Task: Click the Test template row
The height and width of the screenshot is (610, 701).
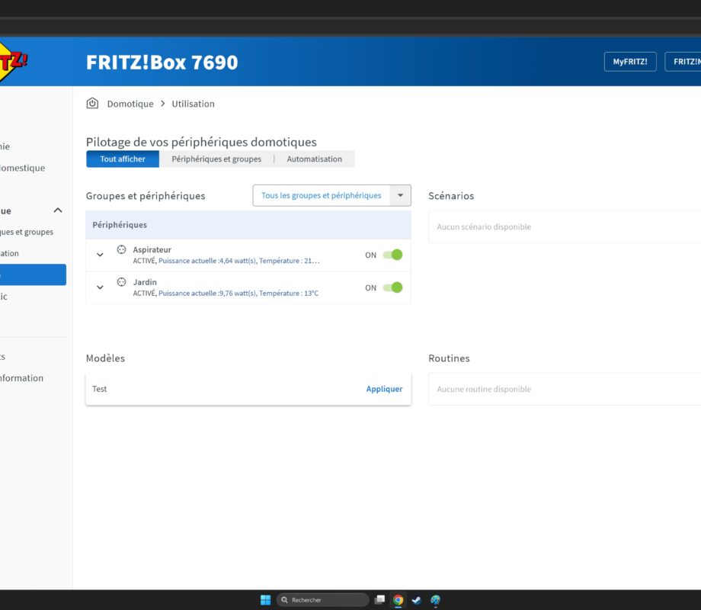Action: coord(248,389)
